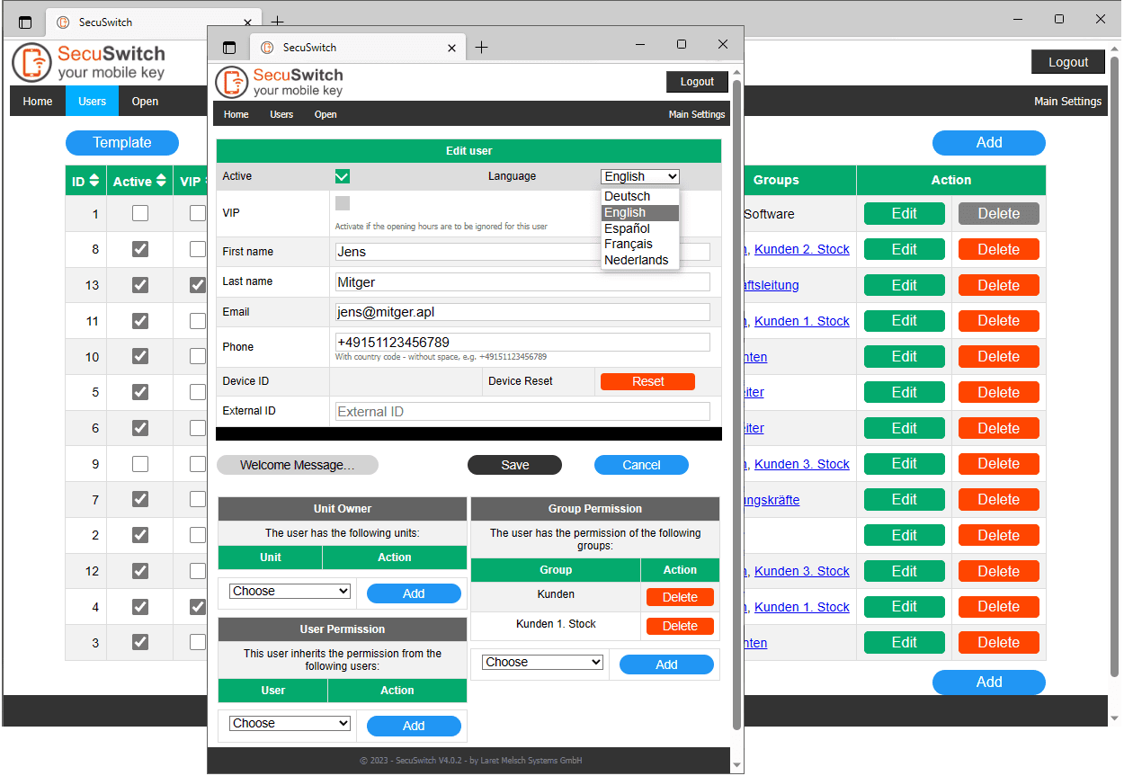Click the Language dropdown showing English

coord(640,177)
